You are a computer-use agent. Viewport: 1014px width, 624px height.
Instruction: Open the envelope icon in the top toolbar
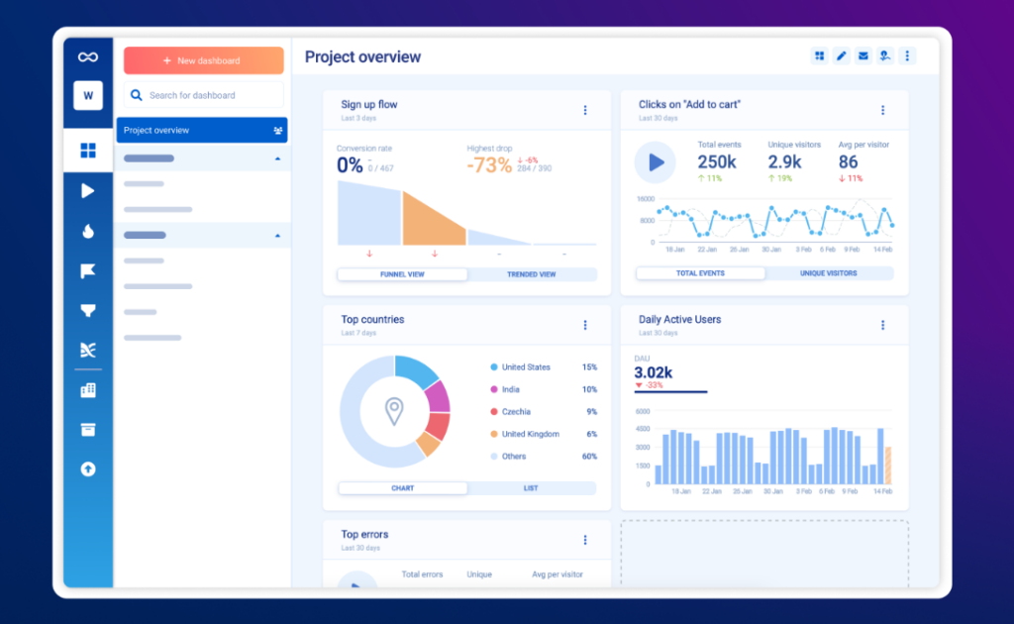[862, 55]
